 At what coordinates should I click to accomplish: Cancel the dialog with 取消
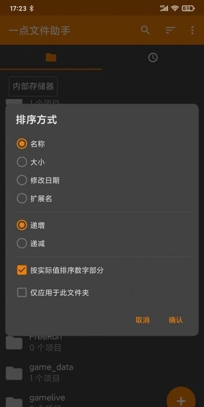pos(142,320)
